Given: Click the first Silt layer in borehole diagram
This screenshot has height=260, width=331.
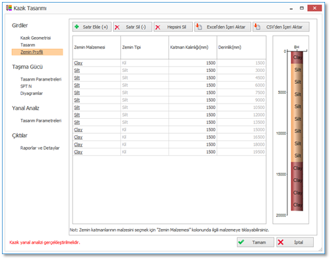Looking at the screenshot, I should pyautogui.click(x=297, y=70).
